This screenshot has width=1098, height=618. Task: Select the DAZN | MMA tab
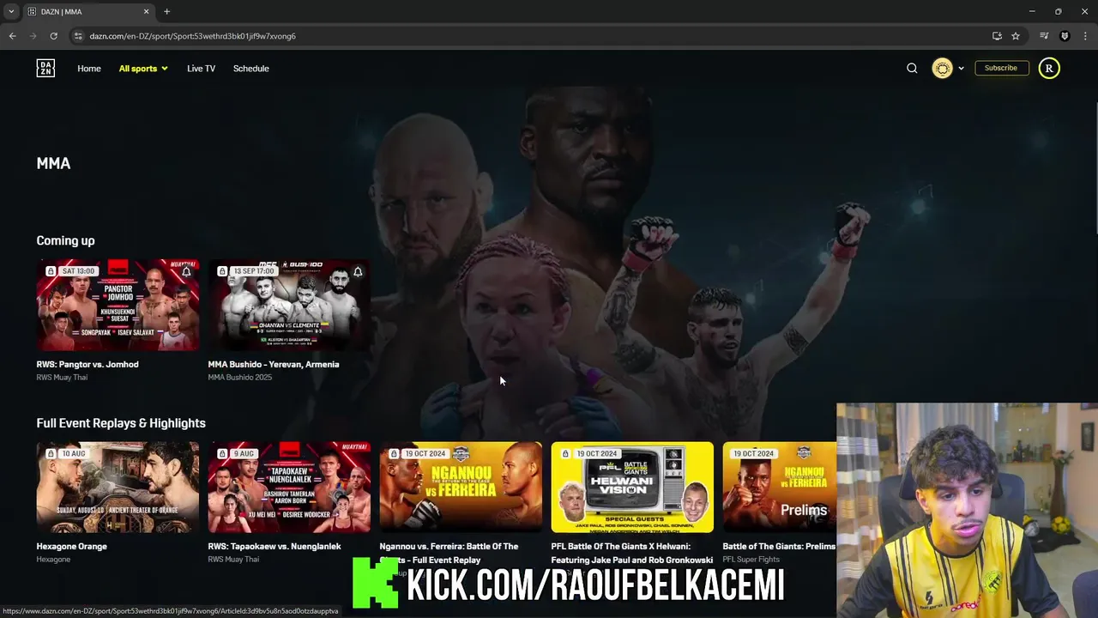[87, 12]
